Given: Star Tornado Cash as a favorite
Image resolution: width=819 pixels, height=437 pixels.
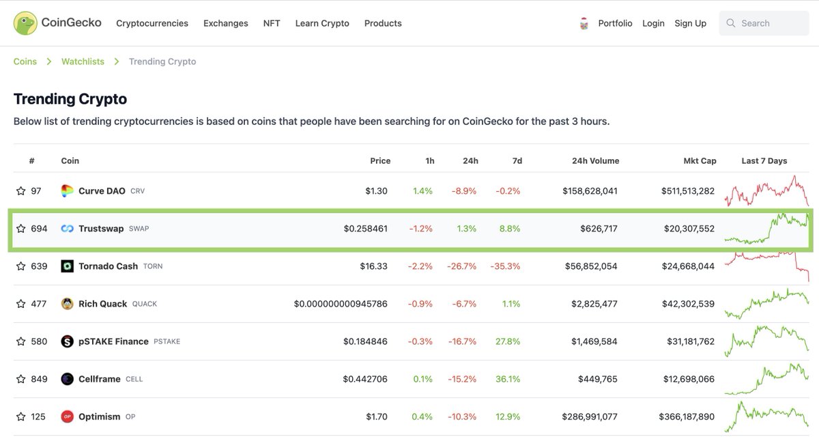Looking at the screenshot, I should tap(20, 266).
